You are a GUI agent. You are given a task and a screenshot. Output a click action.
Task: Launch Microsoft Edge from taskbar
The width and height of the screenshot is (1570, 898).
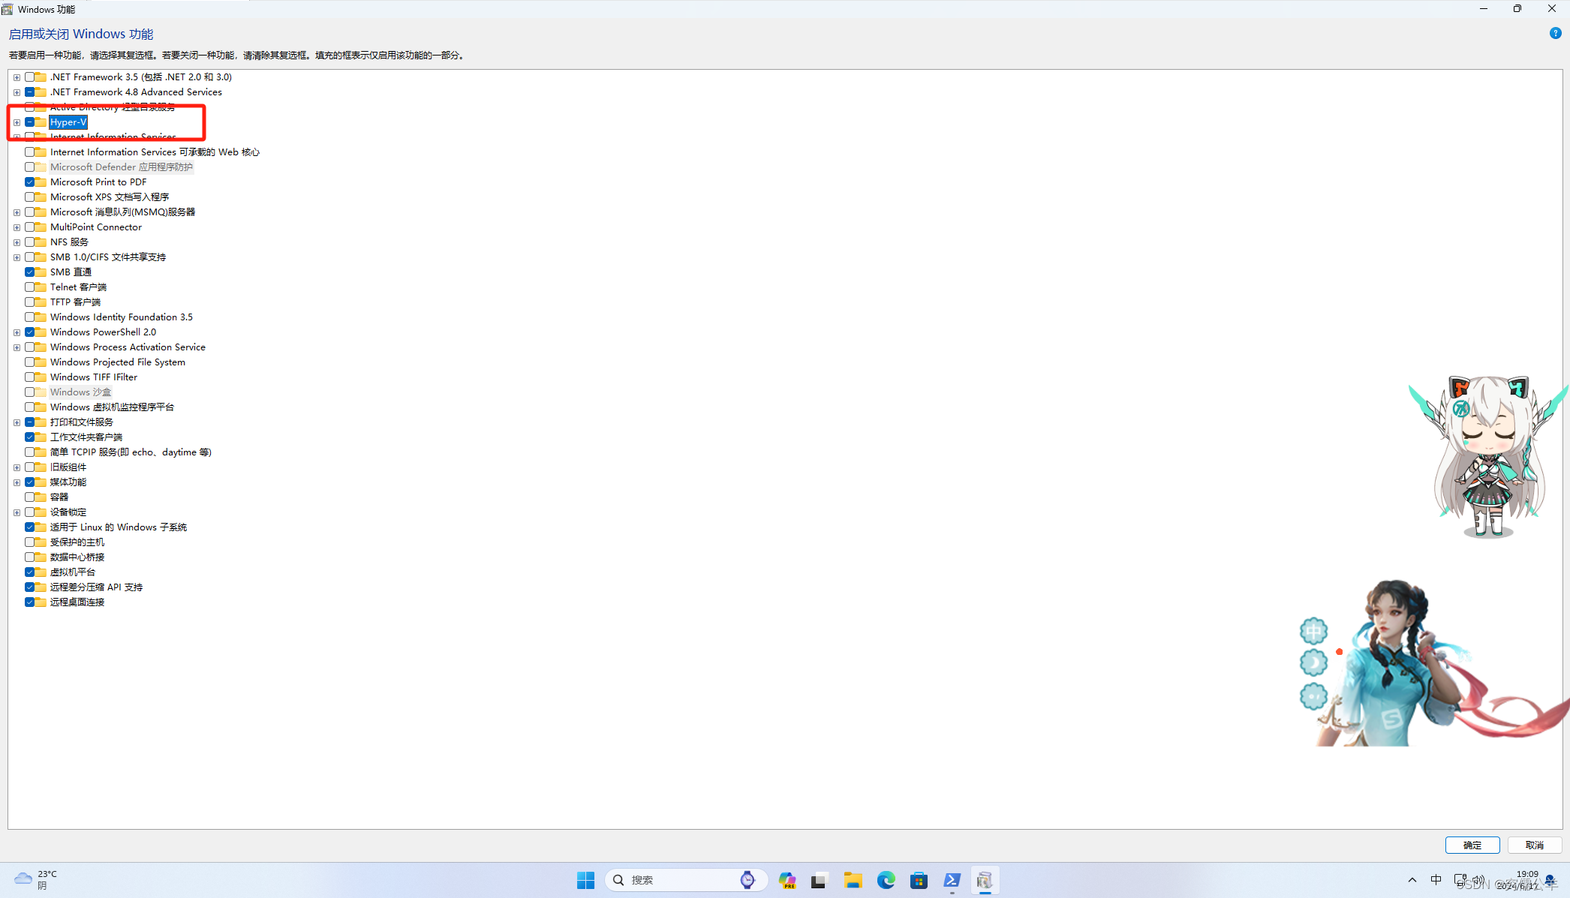pyautogui.click(x=886, y=880)
